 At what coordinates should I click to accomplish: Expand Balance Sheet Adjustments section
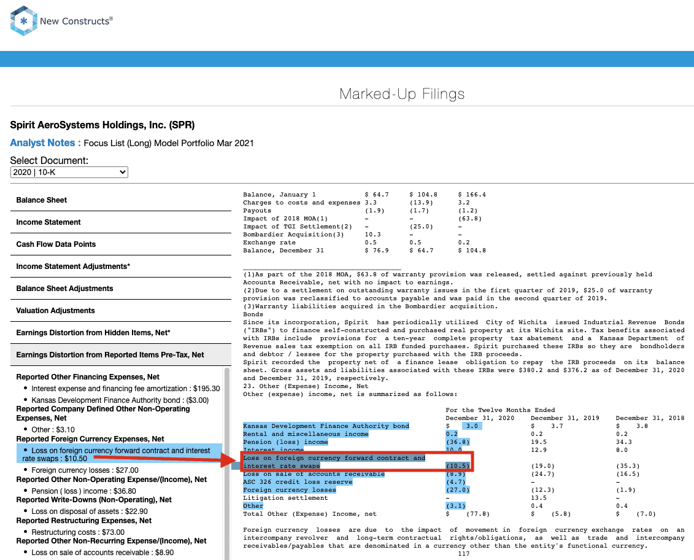(x=120, y=289)
